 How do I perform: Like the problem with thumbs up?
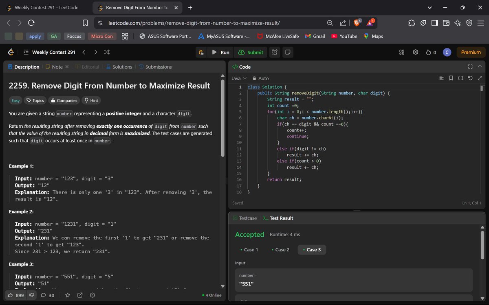tap(17, 295)
